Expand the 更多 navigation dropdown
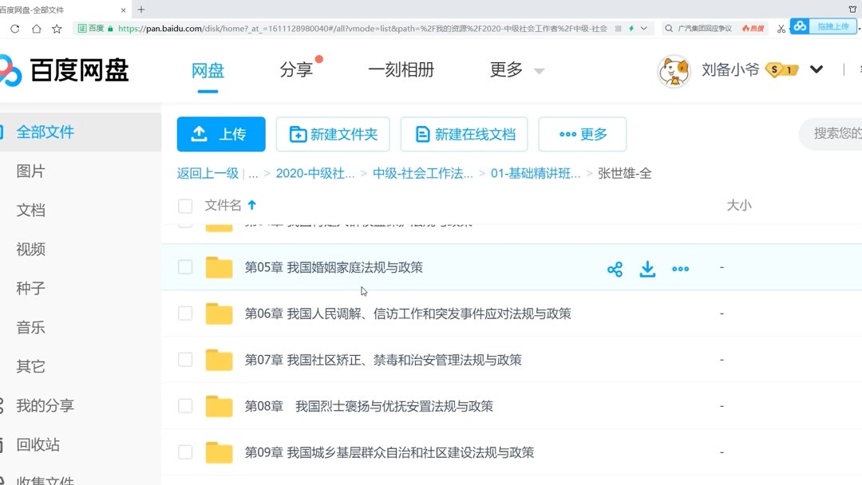The image size is (862, 485). click(x=515, y=70)
